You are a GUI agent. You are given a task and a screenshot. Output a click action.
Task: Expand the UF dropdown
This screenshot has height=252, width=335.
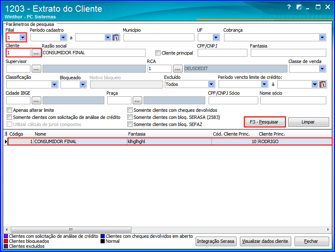(x=216, y=38)
